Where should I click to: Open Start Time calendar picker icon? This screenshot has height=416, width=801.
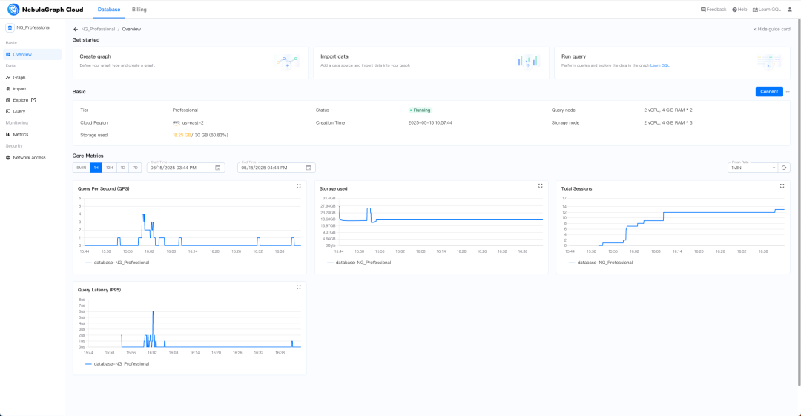click(217, 168)
